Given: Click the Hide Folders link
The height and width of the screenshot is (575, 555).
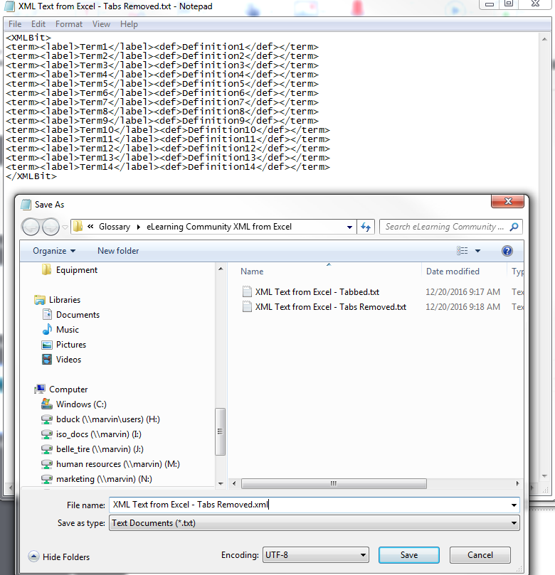Looking at the screenshot, I should point(66,557).
